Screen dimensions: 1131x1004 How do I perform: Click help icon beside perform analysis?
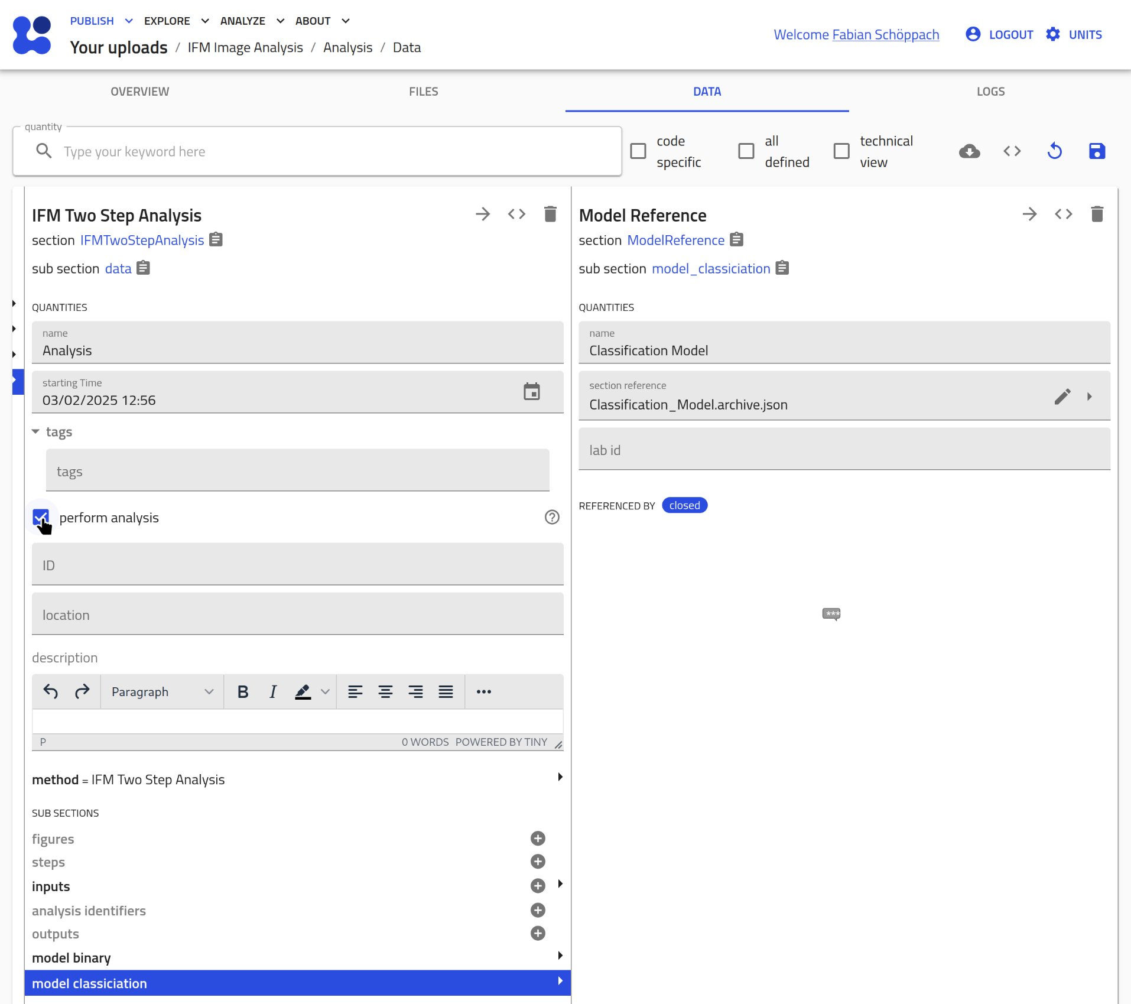[x=552, y=518]
